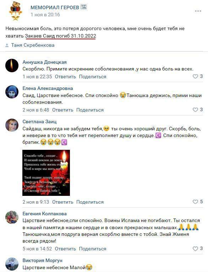Open the post timestamp 1 ноя в 20:16
Image resolution: width=208 pixels, height=272 pixels.
[45, 15]
